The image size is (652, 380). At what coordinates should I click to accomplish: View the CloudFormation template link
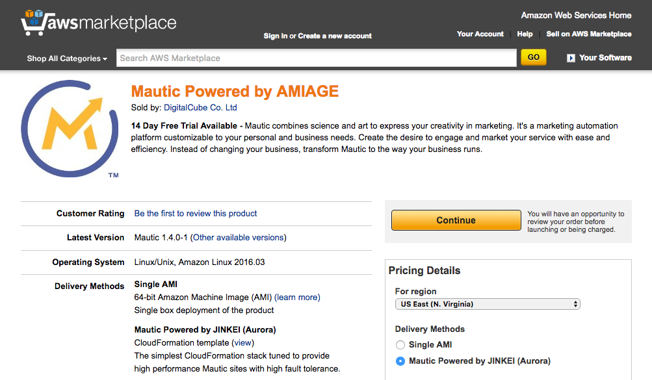point(243,342)
